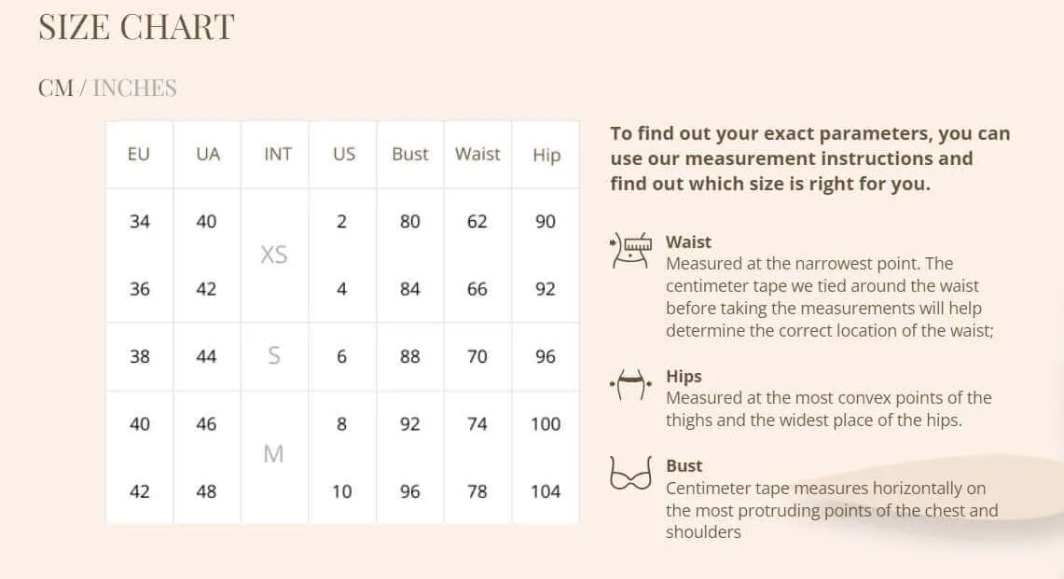The width and height of the screenshot is (1064, 579).
Task: Select the S size cell
Action: coord(274,355)
